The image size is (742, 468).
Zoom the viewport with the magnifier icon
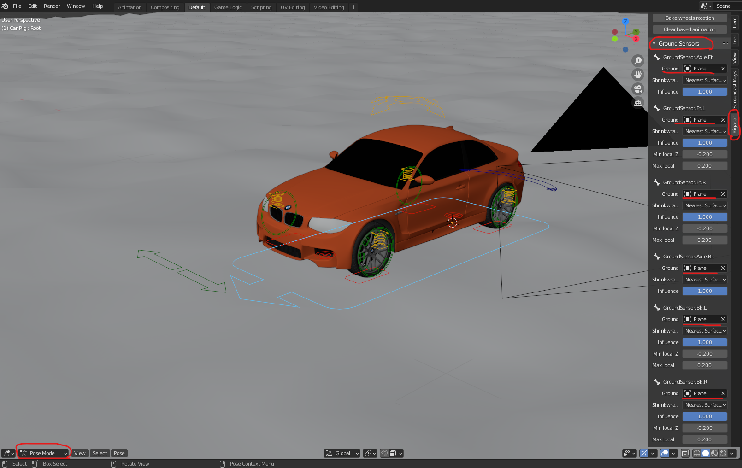click(638, 61)
